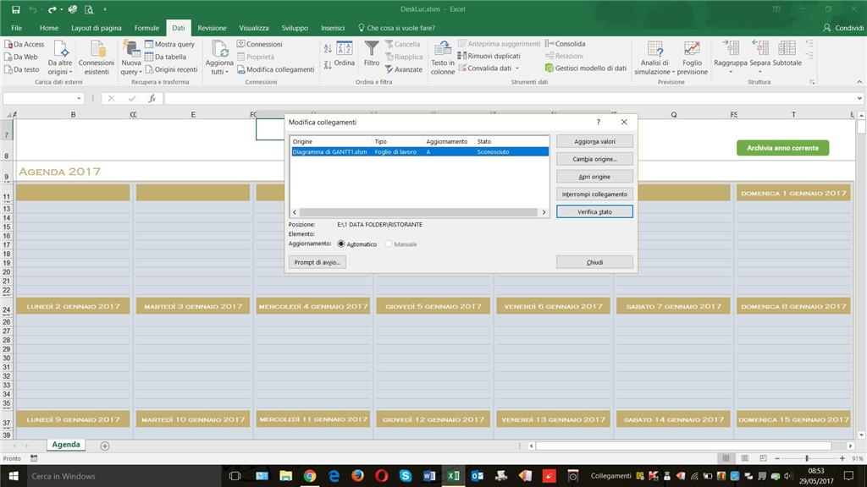Click sort A to Z icon
This screenshot has width=867, height=487.
pos(328,48)
